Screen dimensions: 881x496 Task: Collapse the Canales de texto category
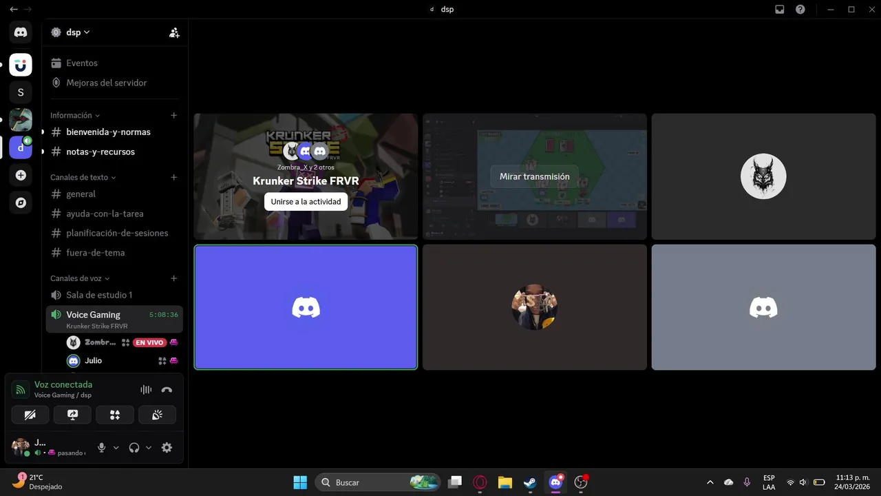tap(83, 177)
